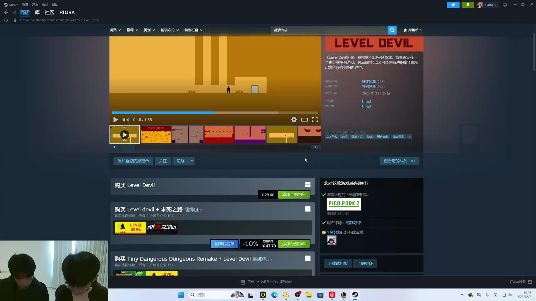Play the Level Devil trailer video
The image size is (536, 301).
116,120
